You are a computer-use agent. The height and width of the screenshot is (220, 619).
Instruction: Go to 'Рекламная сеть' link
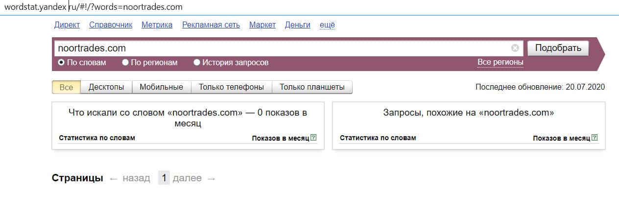coord(211,25)
